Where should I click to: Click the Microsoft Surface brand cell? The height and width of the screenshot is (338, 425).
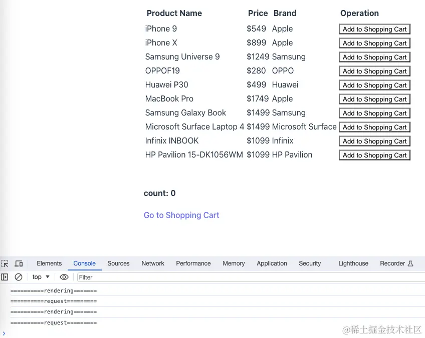[304, 127]
